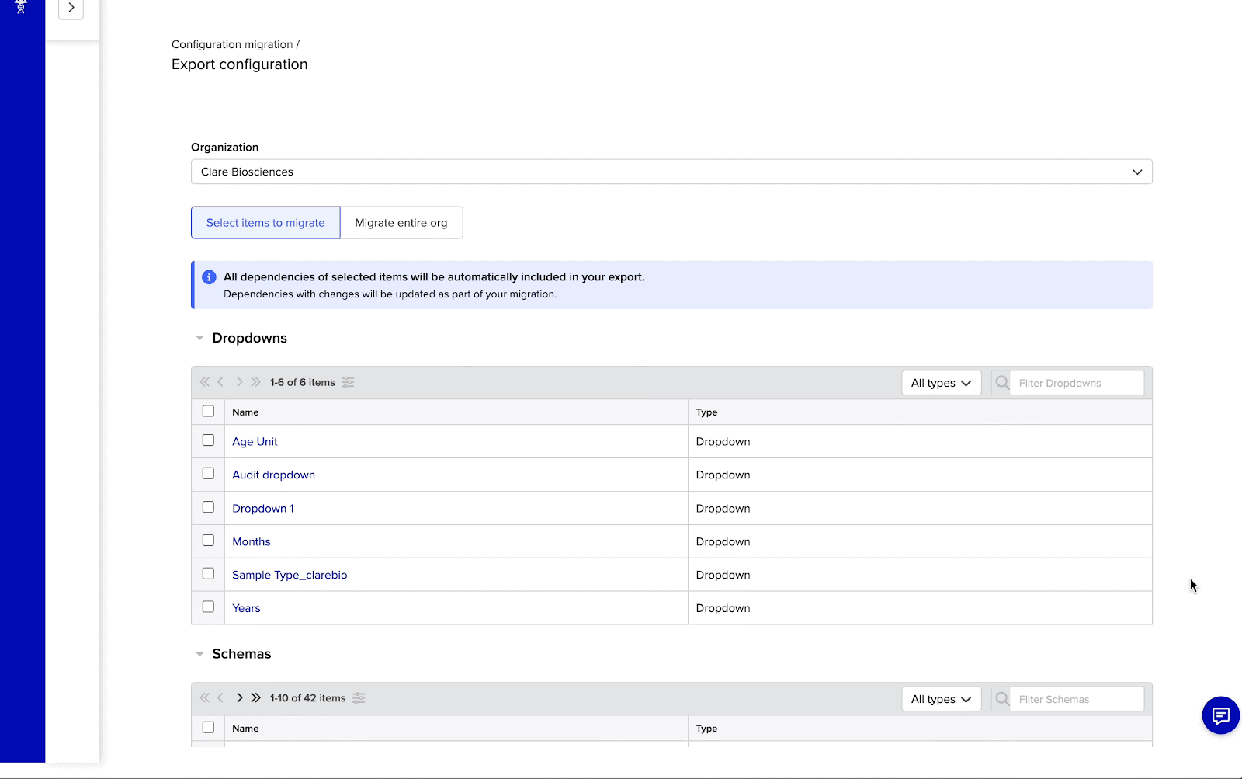Open the All types filter for Schemas
The height and width of the screenshot is (779, 1242).
pos(940,698)
